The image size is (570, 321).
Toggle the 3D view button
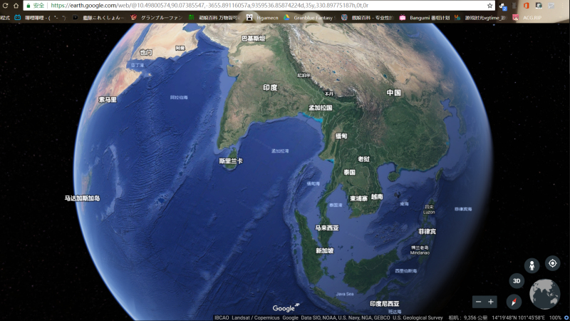517,281
